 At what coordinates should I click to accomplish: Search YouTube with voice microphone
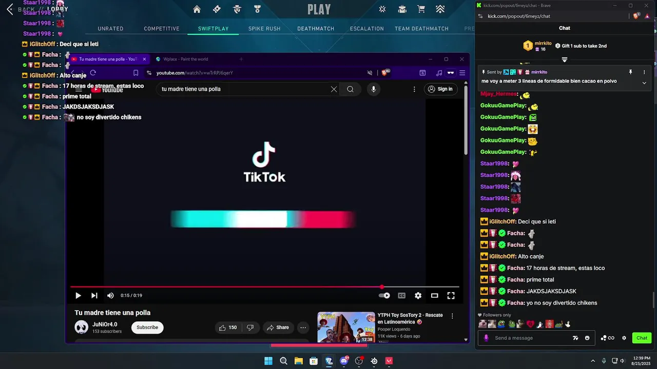point(373,89)
